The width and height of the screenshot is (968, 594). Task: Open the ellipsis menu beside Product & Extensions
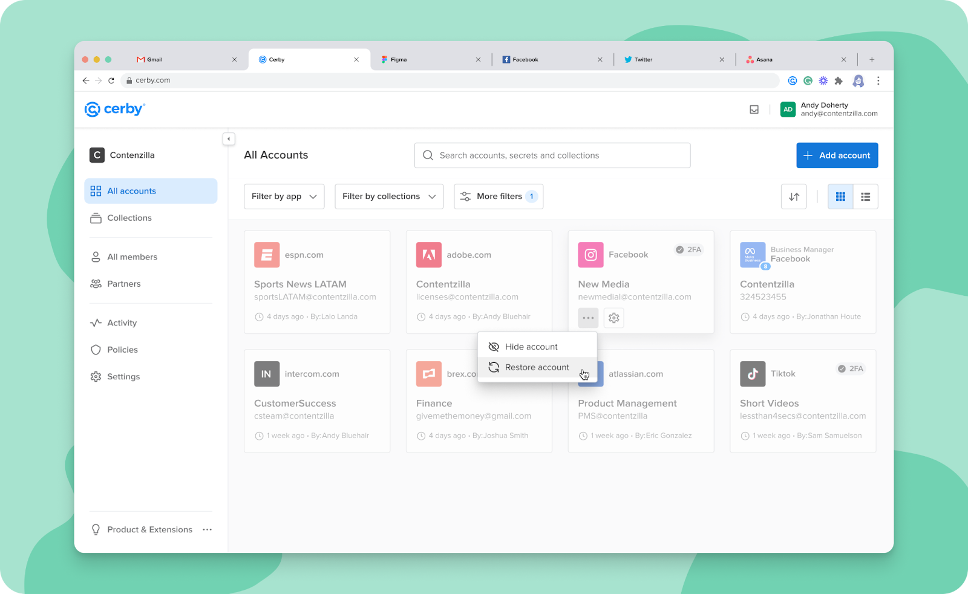click(208, 529)
